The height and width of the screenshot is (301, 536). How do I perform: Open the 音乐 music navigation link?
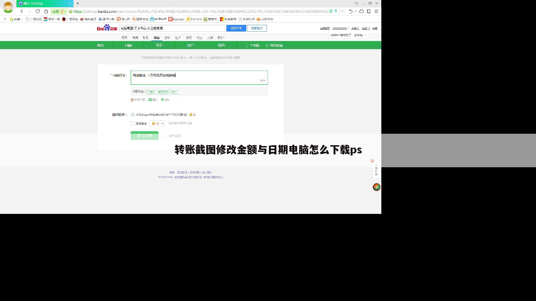click(167, 38)
